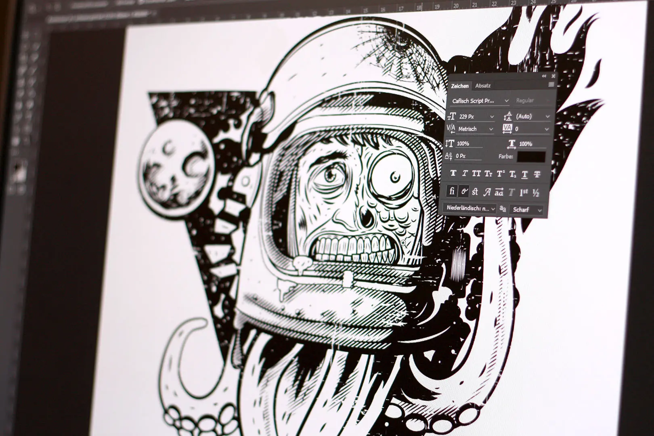This screenshot has height=436, width=654.
Task: Toggle ordinals (1st) OpenType button
Action: (524, 193)
